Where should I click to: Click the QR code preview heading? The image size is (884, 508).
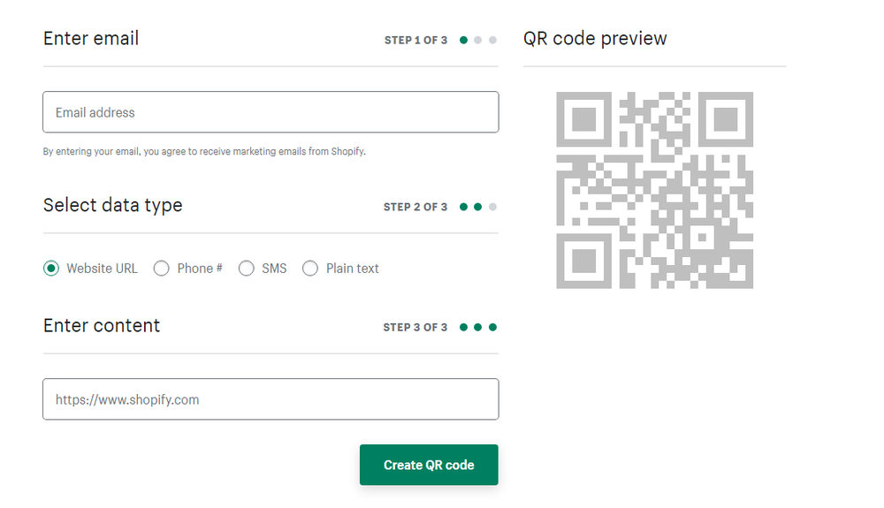coord(595,39)
